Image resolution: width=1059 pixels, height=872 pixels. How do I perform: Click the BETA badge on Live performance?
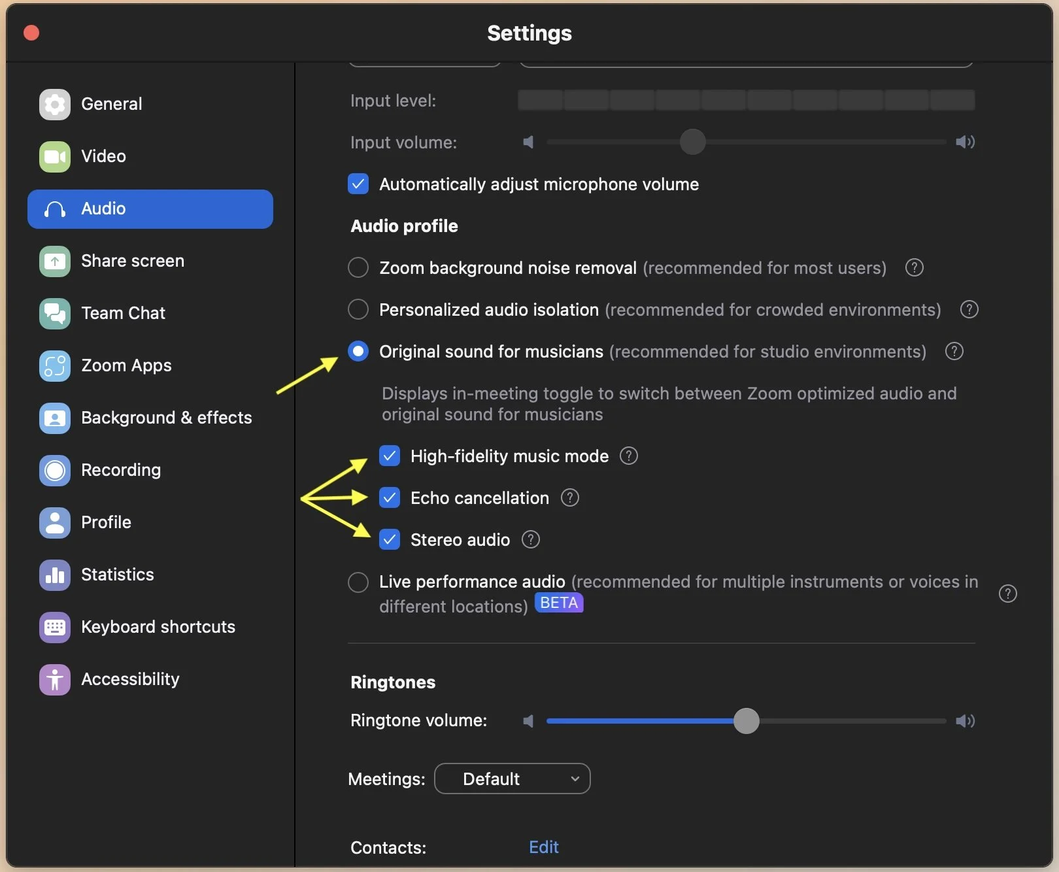[x=559, y=603]
